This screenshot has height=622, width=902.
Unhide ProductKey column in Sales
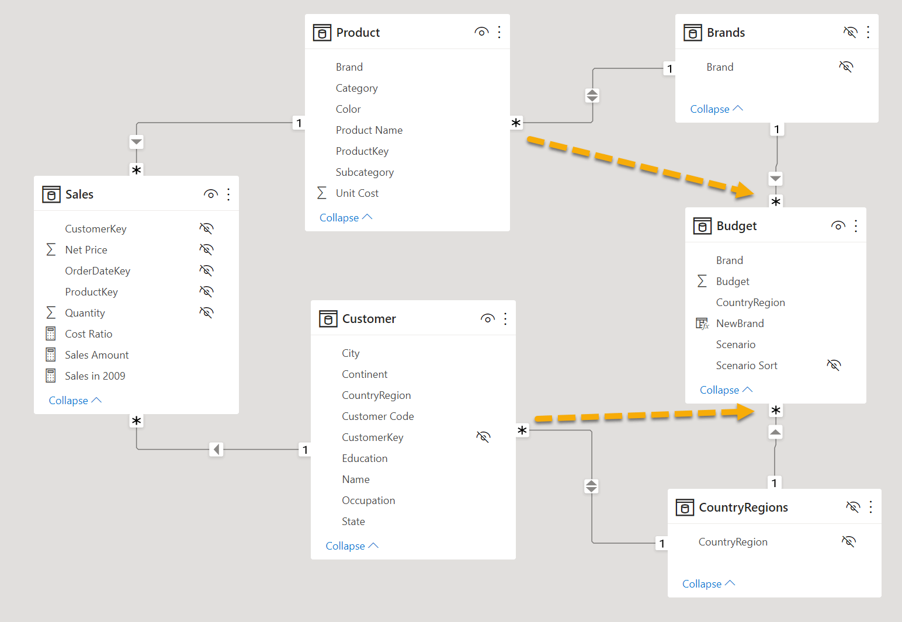coord(206,291)
